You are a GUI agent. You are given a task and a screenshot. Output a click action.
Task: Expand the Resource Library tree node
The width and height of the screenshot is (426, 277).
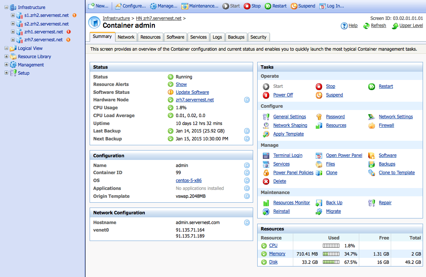click(x=6, y=56)
